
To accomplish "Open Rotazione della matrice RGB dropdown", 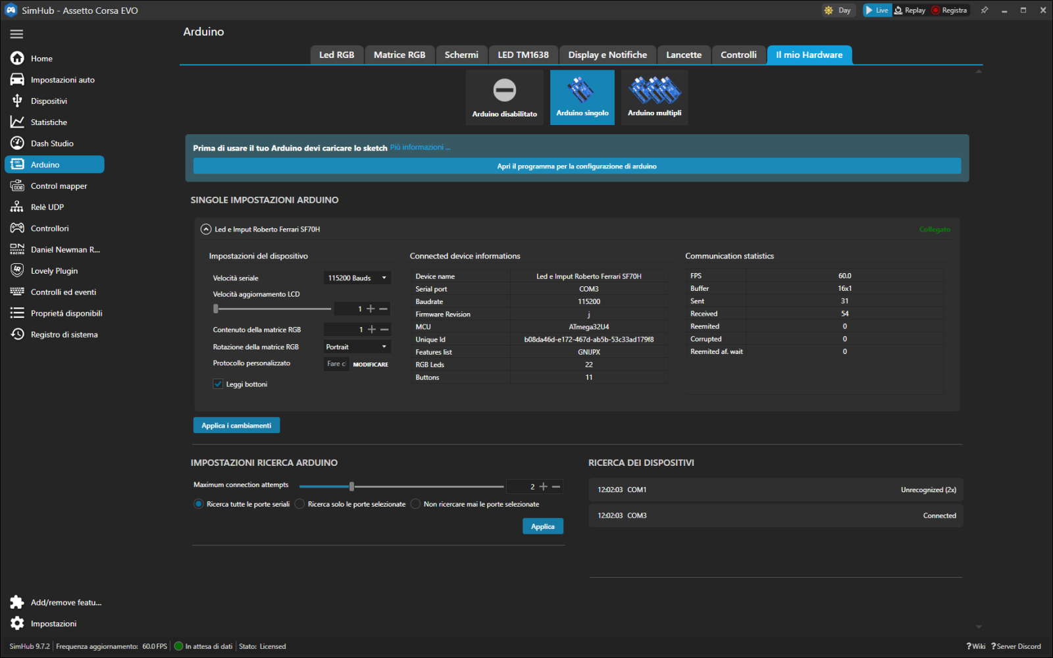I will [x=357, y=347].
